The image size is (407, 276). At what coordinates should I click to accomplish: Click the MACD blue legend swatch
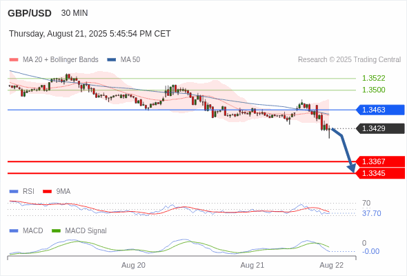tap(14, 231)
